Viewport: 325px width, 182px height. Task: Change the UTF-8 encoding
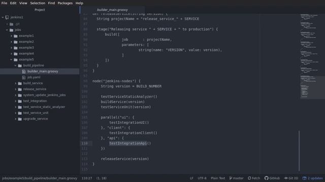202,178
